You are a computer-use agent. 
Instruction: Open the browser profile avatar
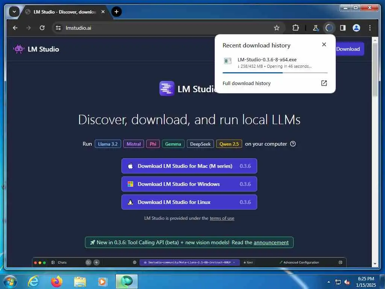click(x=356, y=28)
